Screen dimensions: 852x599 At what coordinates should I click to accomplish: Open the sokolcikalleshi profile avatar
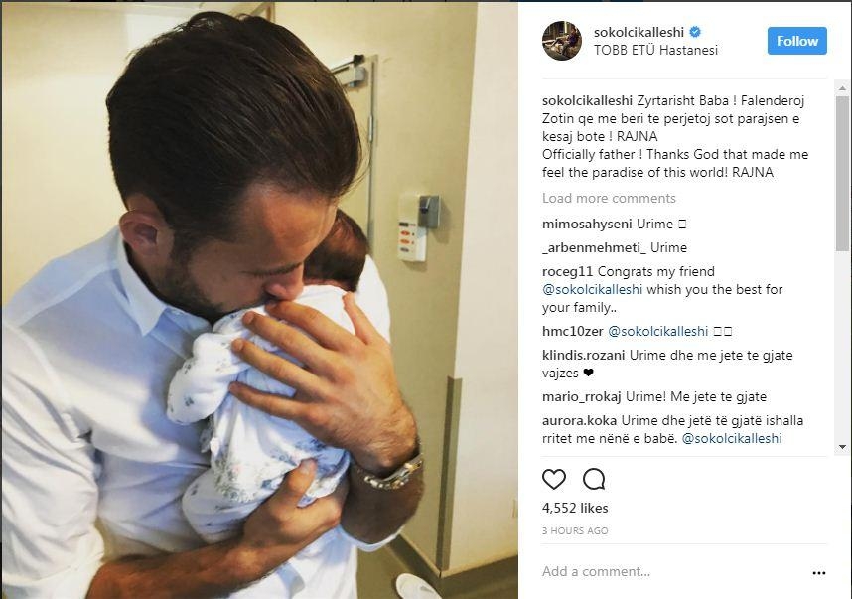tap(561, 41)
